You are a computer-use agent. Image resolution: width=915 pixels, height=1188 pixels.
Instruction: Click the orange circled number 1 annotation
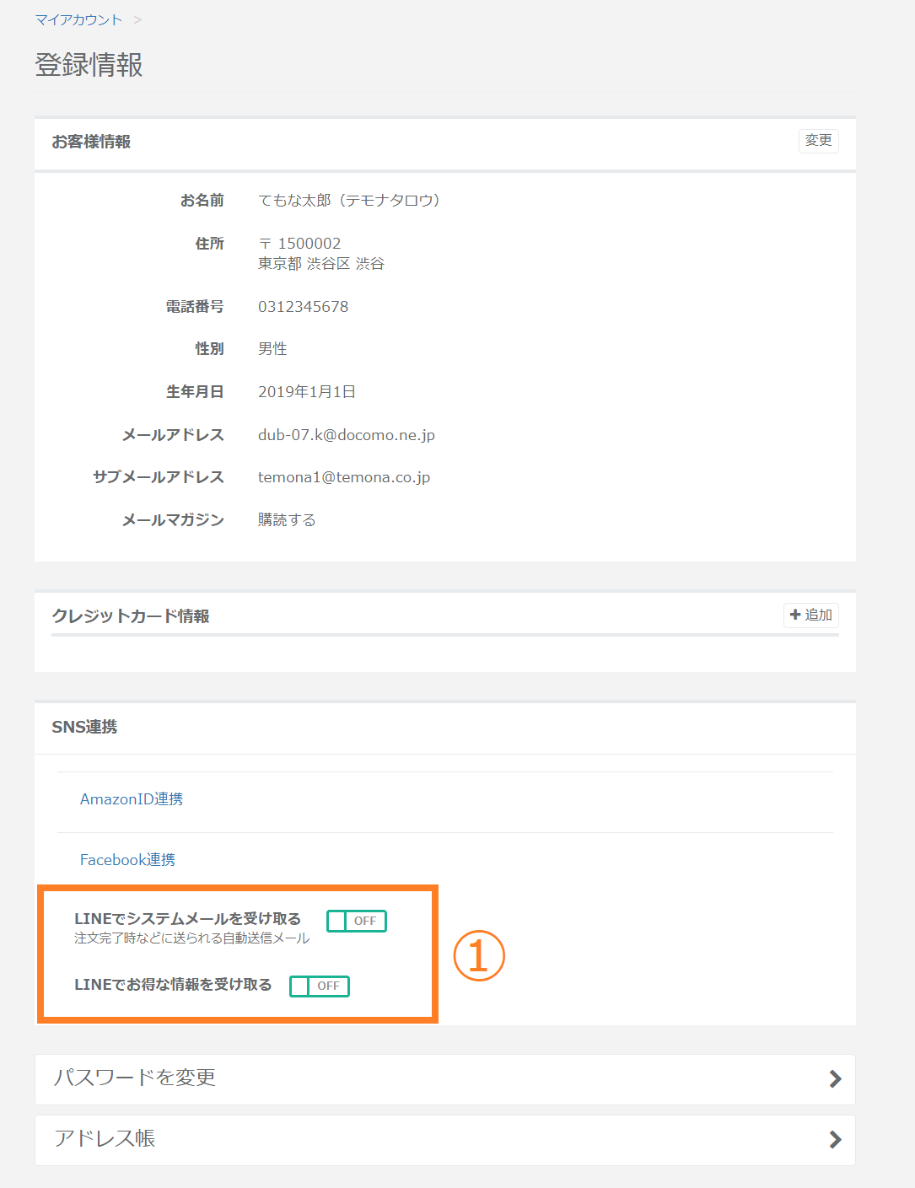479,956
